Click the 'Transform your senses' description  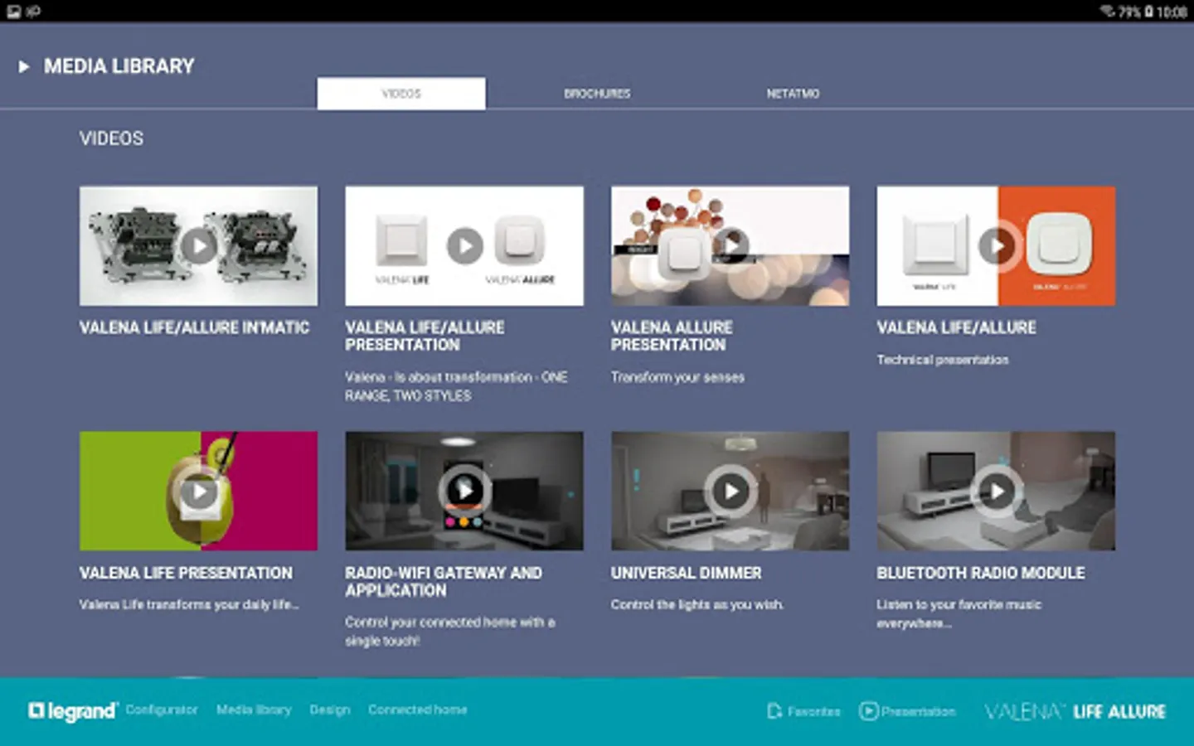coord(678,377)
